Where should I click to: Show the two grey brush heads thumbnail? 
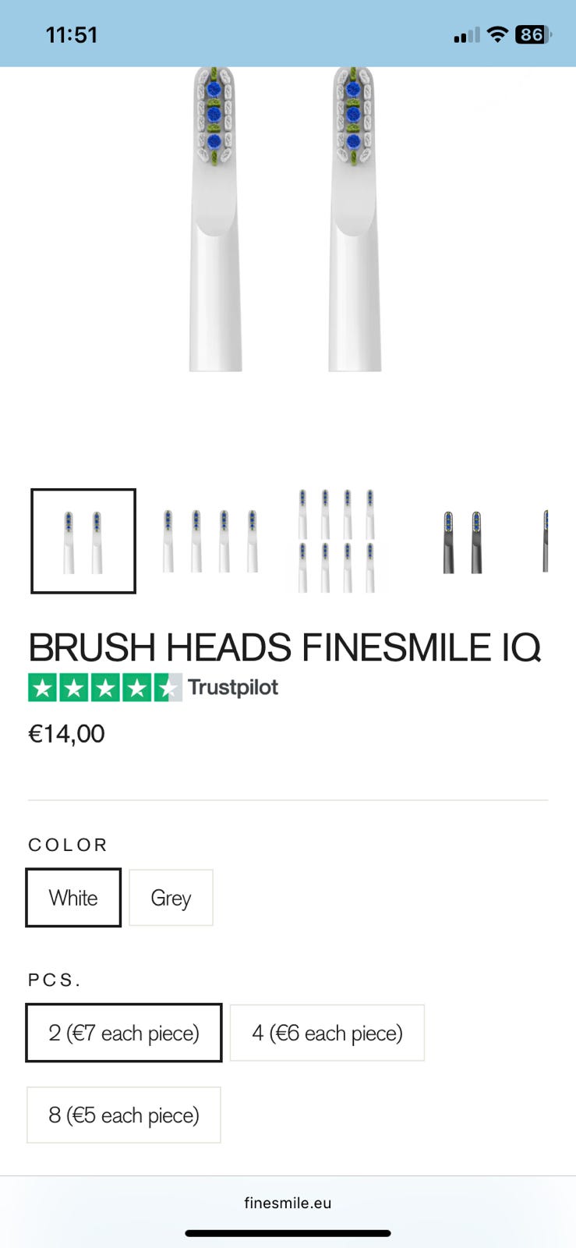(462, 541)
